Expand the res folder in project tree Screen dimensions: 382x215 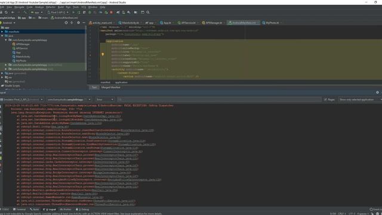2,77
